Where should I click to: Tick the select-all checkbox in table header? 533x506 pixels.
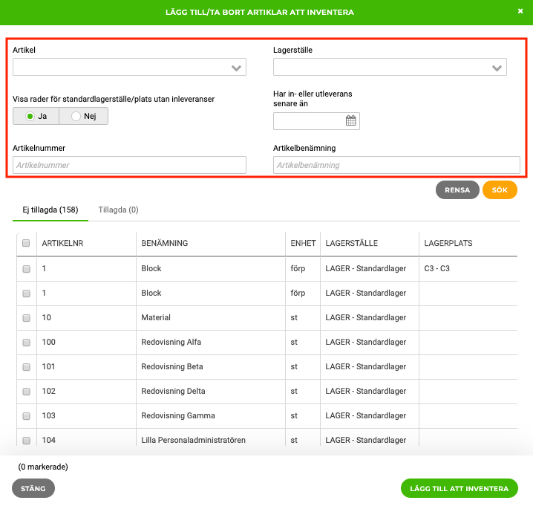pos(26,243)
